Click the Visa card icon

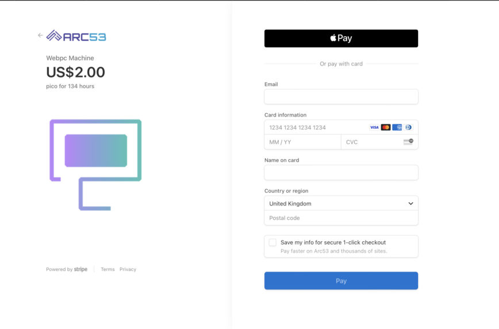374,127
